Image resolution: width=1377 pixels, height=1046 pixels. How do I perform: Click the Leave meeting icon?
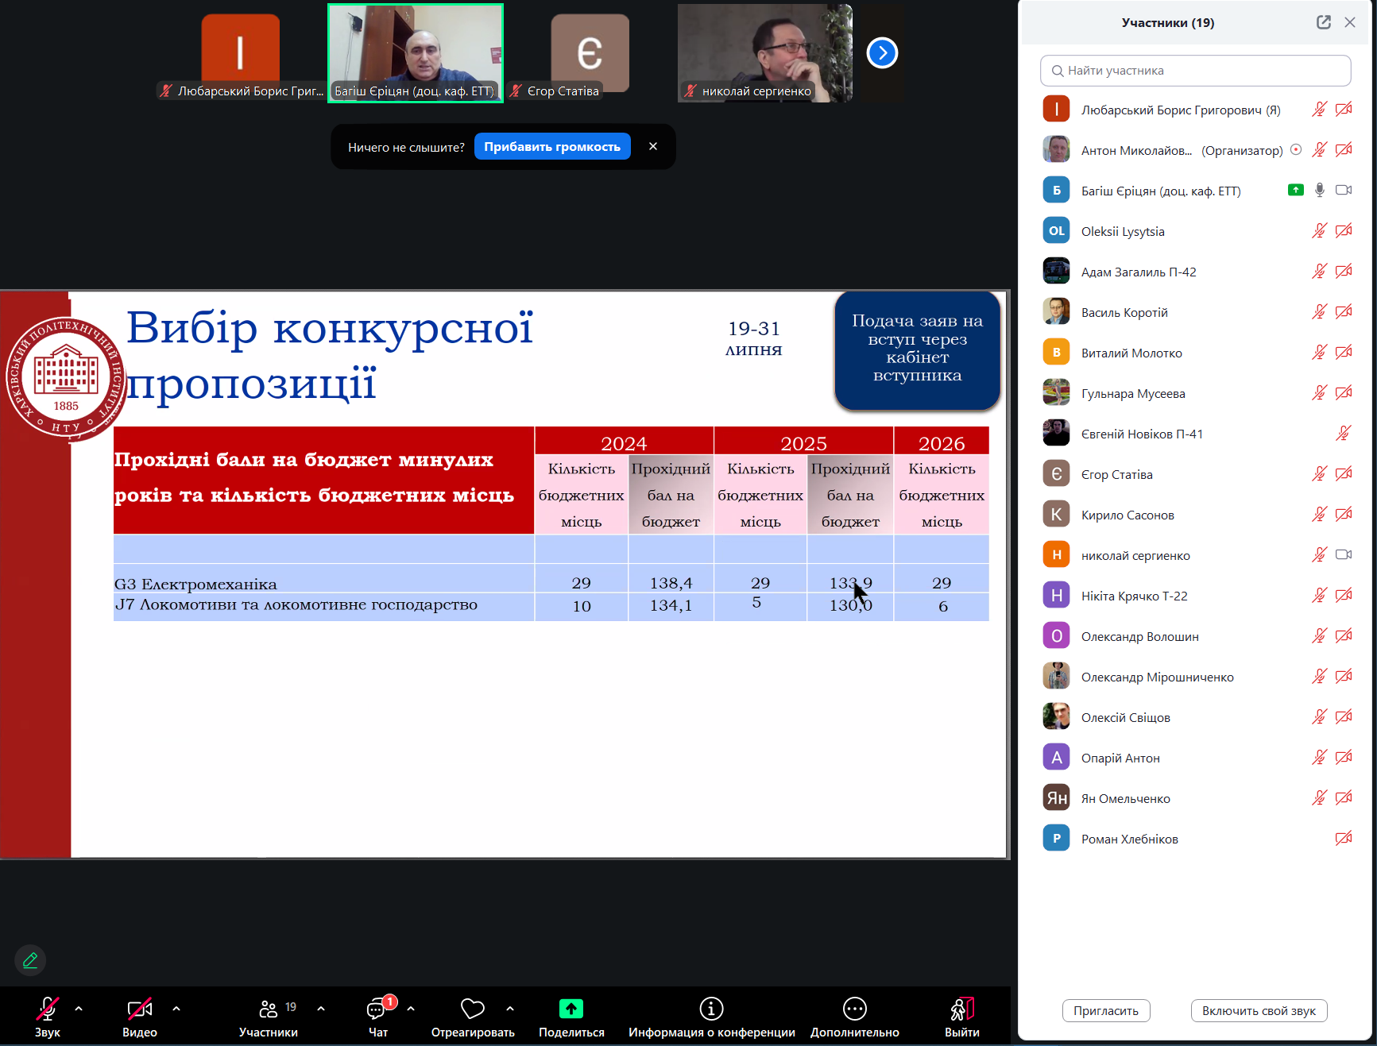[961, 1009]
